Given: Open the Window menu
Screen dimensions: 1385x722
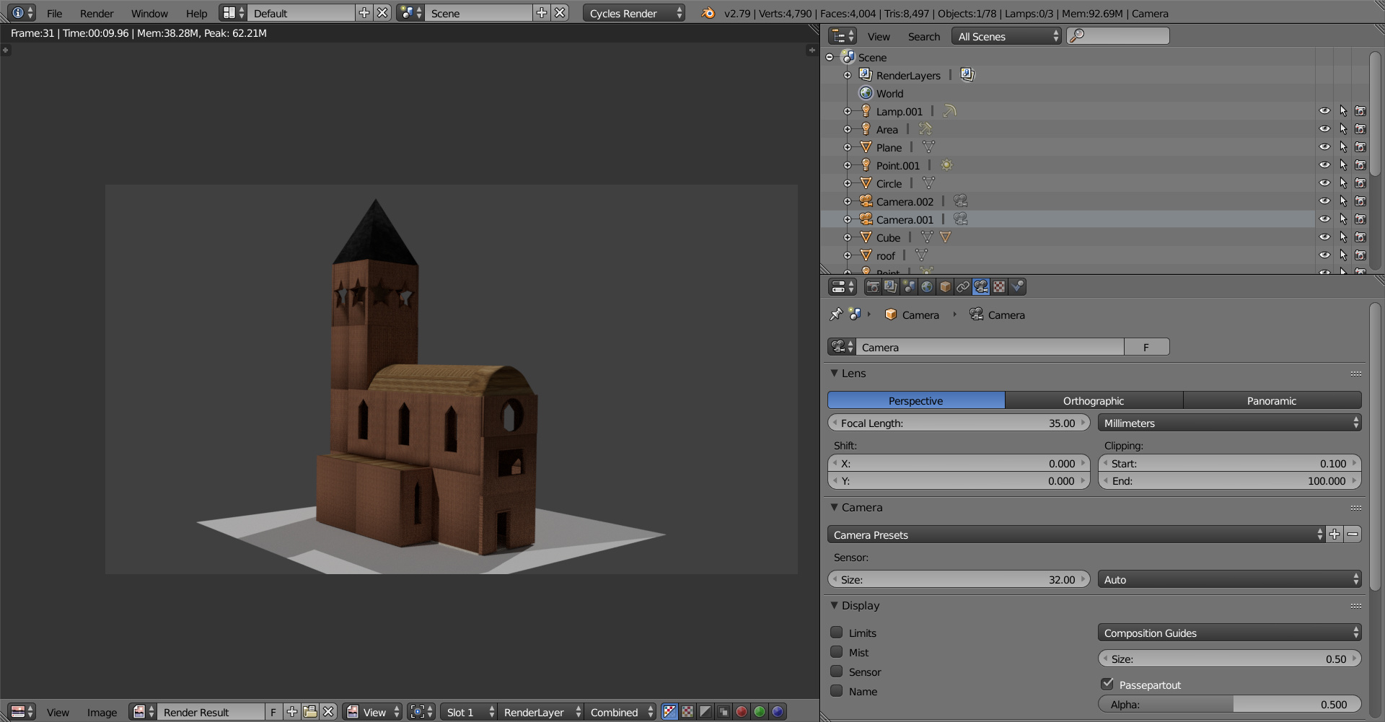Looking at the screenshot, I should 149,13.
